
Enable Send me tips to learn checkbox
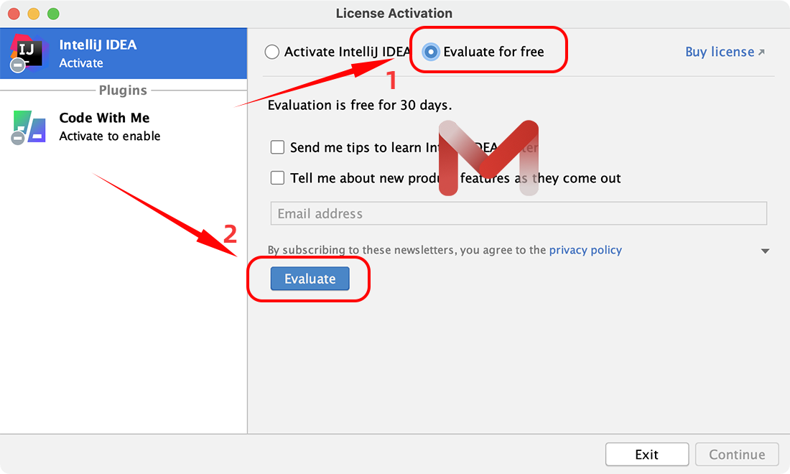tap(278, 147)
